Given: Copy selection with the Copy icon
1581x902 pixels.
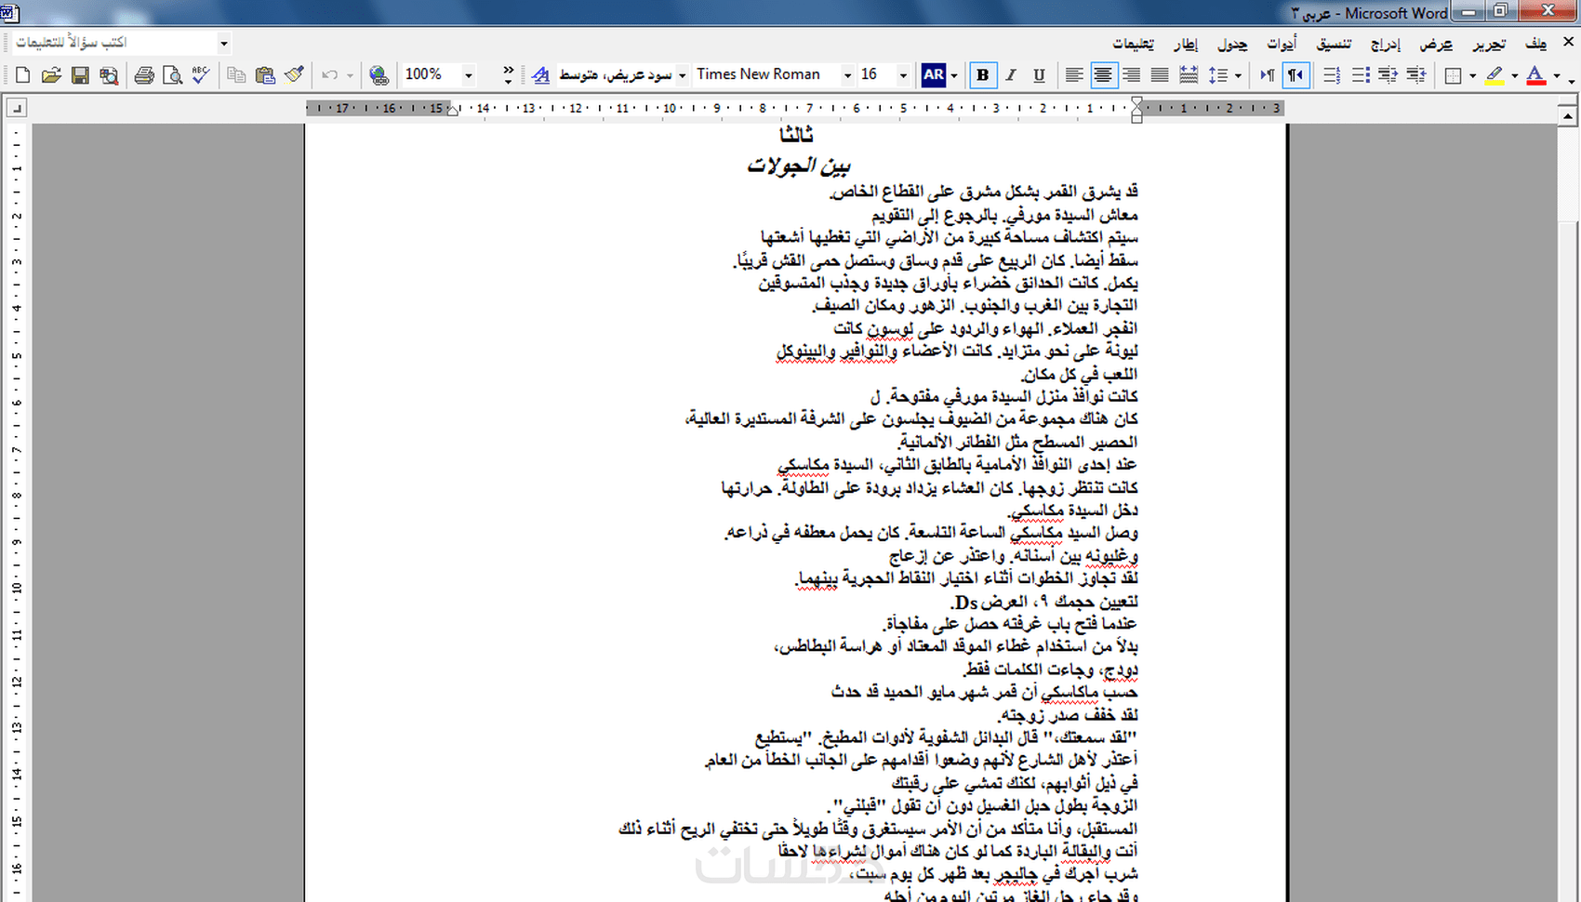Looking at the screenshot, I should [x=237, y=75].
